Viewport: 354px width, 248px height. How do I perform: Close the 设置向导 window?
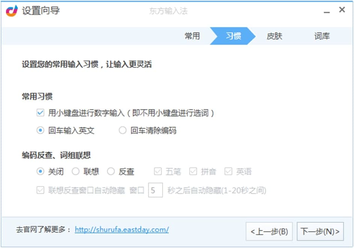click(342, 10)
